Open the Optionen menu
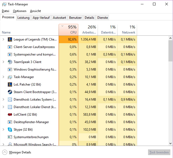This screenshot has height=158, width=173. point(20,11)
